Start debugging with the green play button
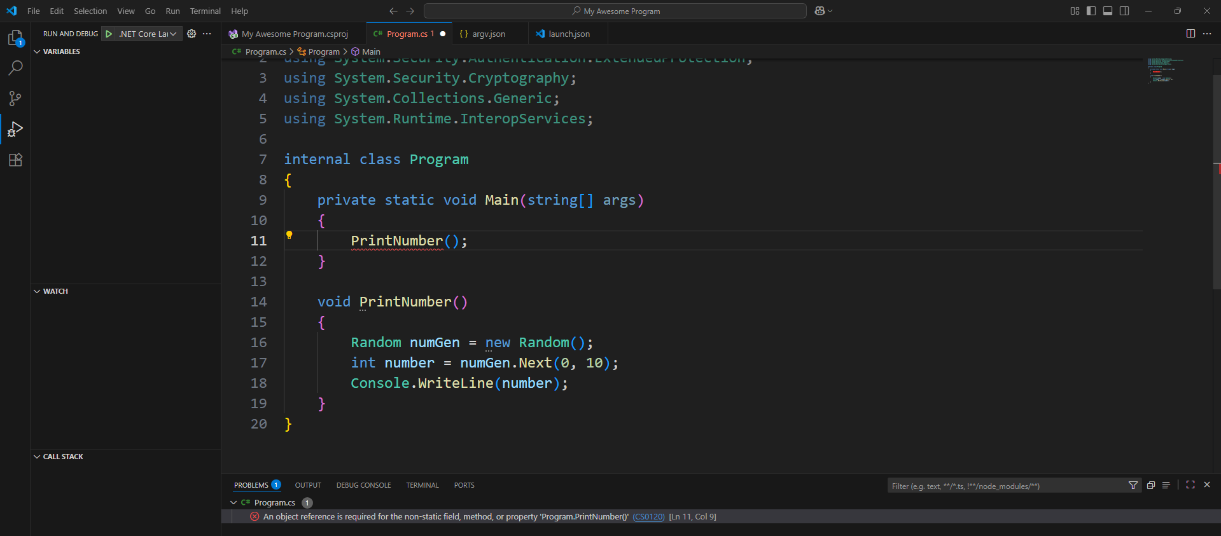1221x536 pixels. pyautogui.click(x=109, y=34)
